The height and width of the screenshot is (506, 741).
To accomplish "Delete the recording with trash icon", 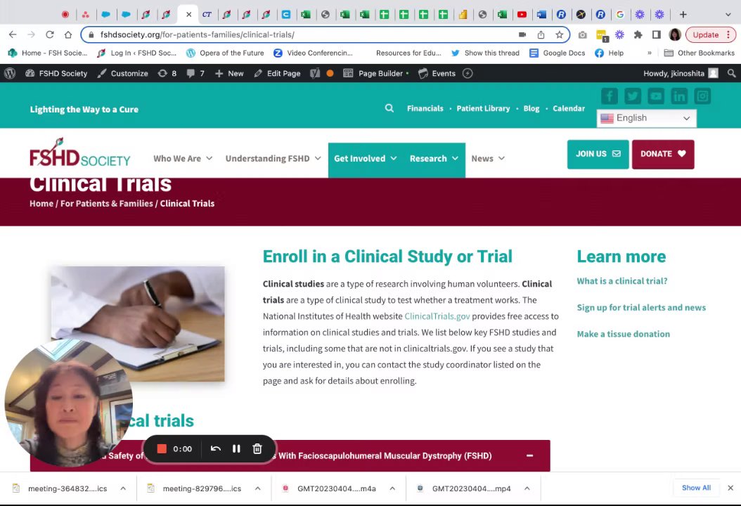I will [x=257, y=449].
